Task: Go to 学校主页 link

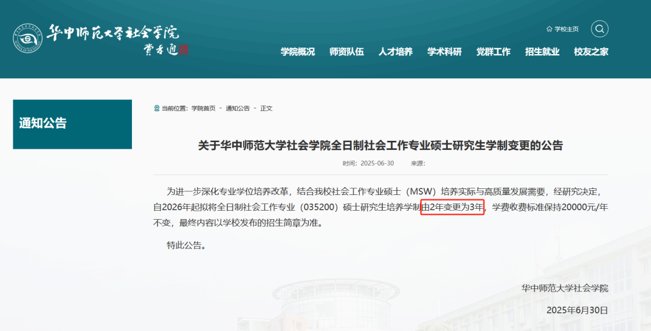Action: coord(566,29)
